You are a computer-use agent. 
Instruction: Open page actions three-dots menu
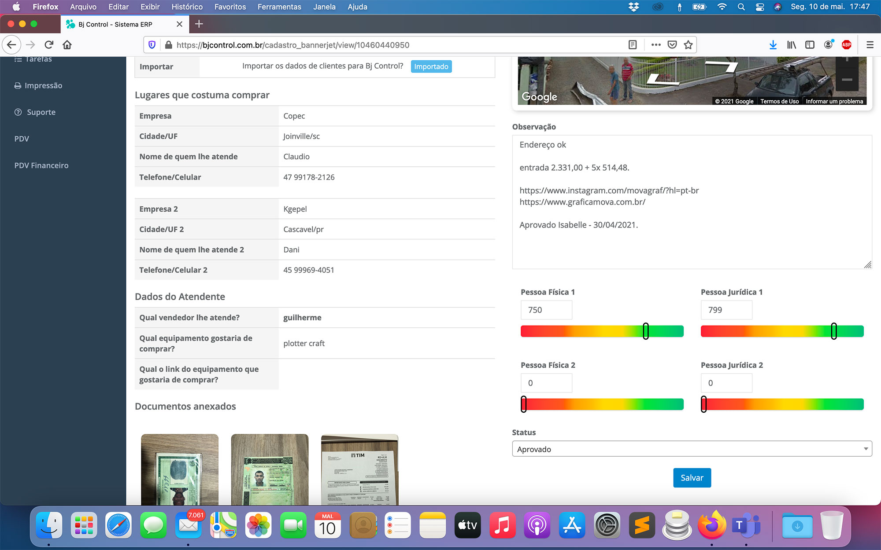655,45
